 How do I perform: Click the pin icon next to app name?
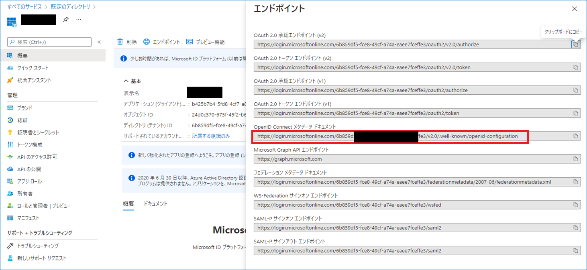(x=66, y=20)
